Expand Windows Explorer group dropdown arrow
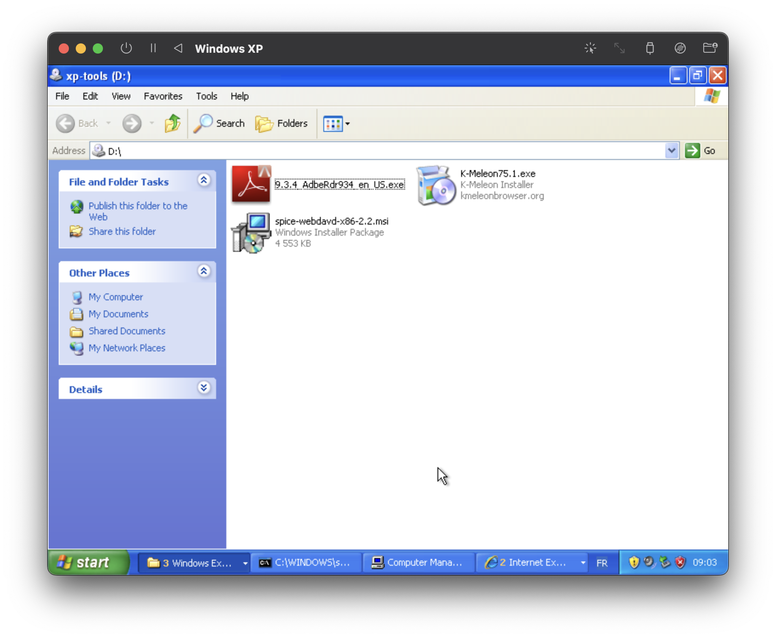Viewport: 776px width, 638px height. point(245,563)
